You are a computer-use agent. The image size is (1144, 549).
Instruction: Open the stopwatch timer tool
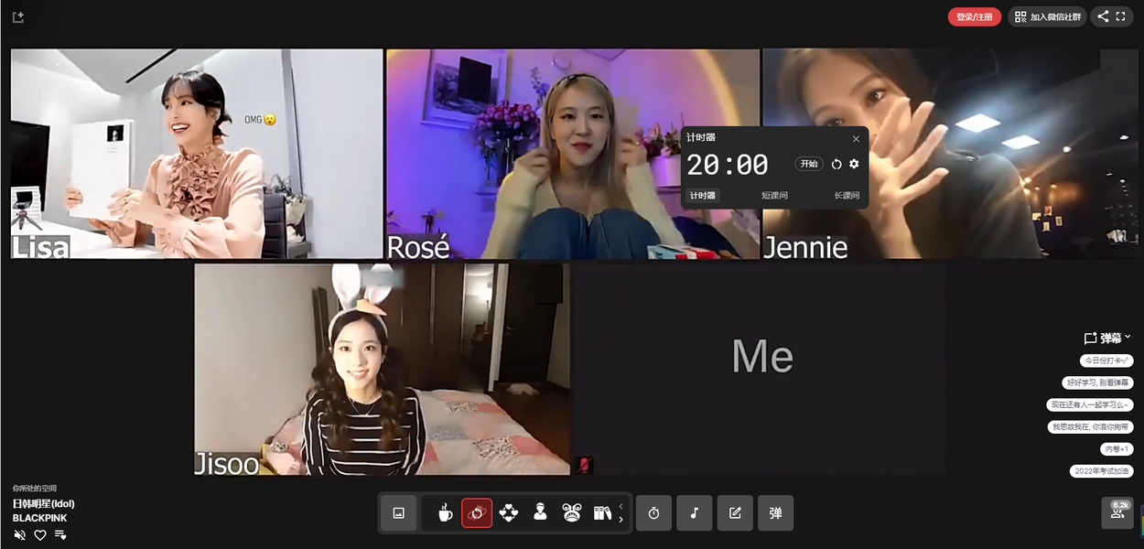(x=653, y=513)
